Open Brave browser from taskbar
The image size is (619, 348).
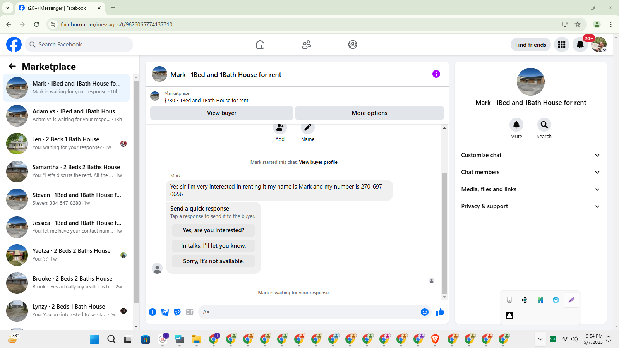coord(435,339)
